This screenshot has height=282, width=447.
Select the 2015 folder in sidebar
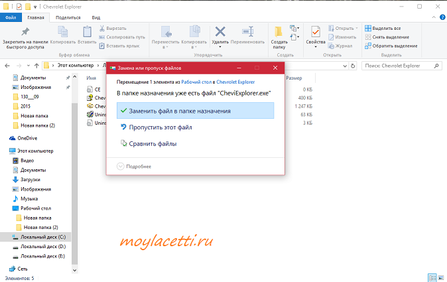(x=27, y=106)
